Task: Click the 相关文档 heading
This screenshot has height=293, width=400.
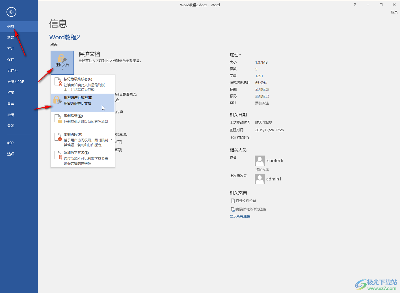Action: tap(238, 193)
